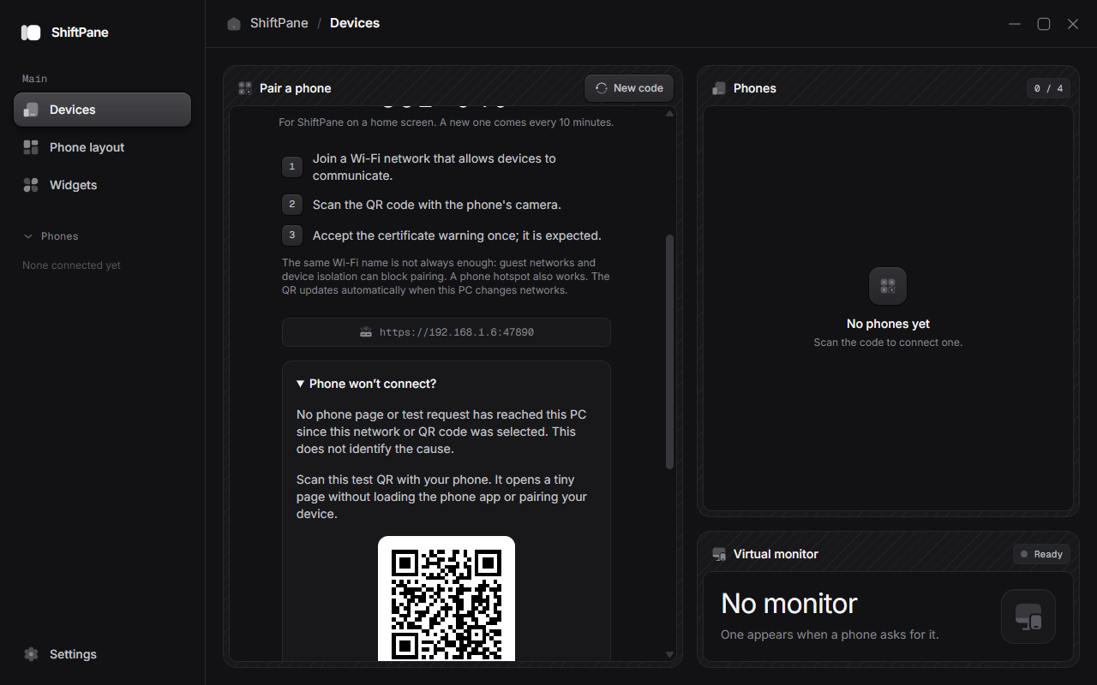Click the step 3 number badge
The width and height of the screenshot is (1097, 685).
point(292,235)
